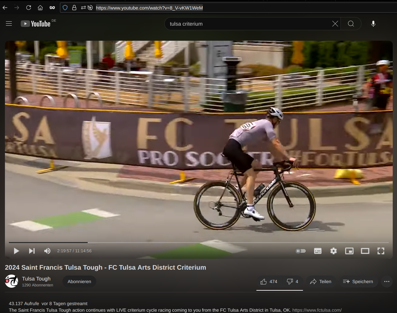Reload the current page
This screenshot has width=397, height=313.
pos(29,8)
